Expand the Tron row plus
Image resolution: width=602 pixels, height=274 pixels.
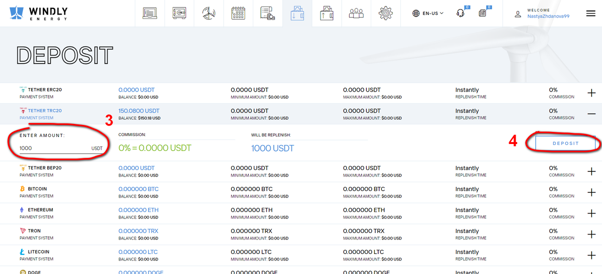pos(591,234)
